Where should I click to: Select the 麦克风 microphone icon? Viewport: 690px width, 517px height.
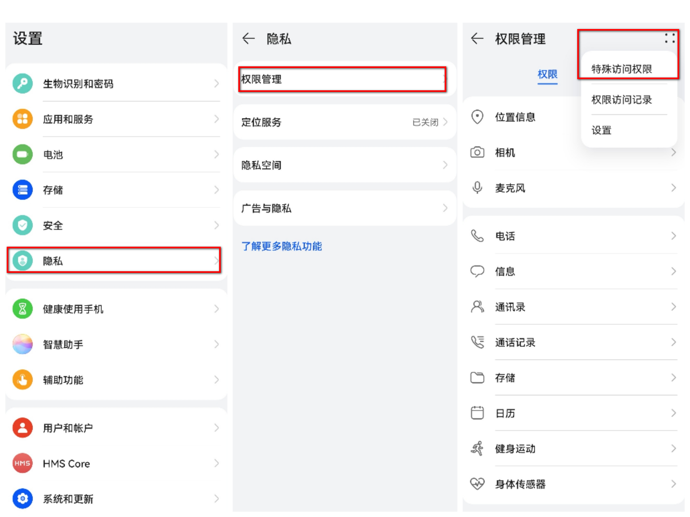point(477,188)
